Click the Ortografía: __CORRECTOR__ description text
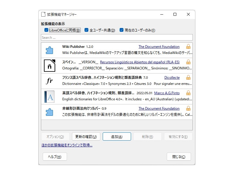The image size is (234, 175). pyautogui.click(x=127, y=68)
